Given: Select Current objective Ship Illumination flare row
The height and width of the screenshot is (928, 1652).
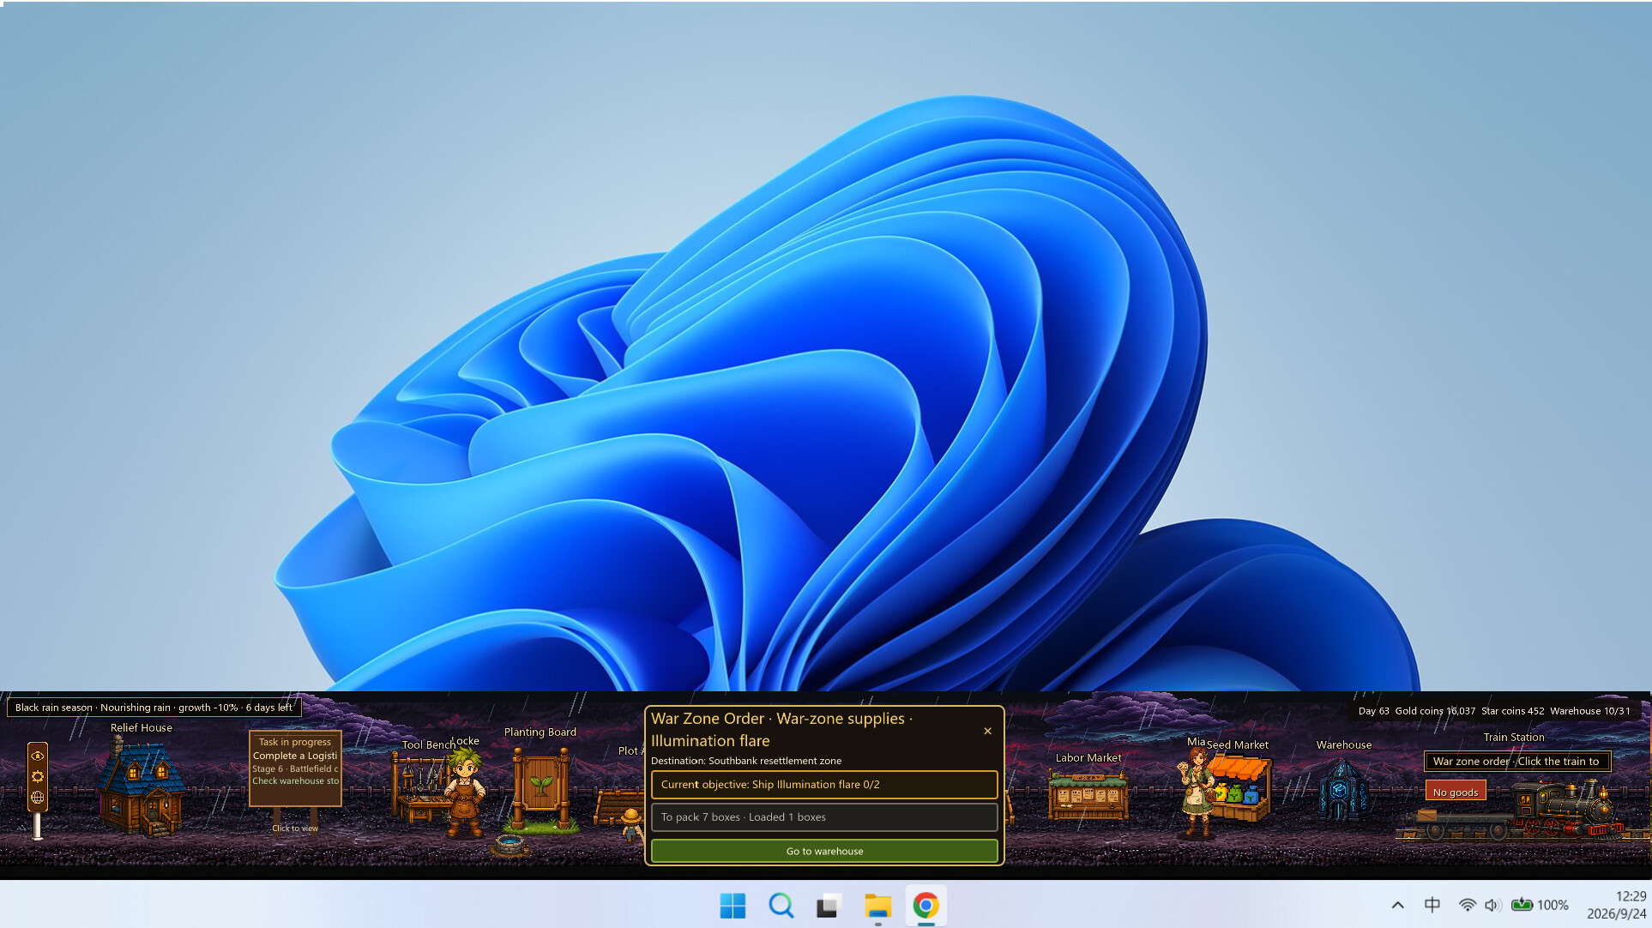Looking at the screenshot, I should (x=824, y=784).
